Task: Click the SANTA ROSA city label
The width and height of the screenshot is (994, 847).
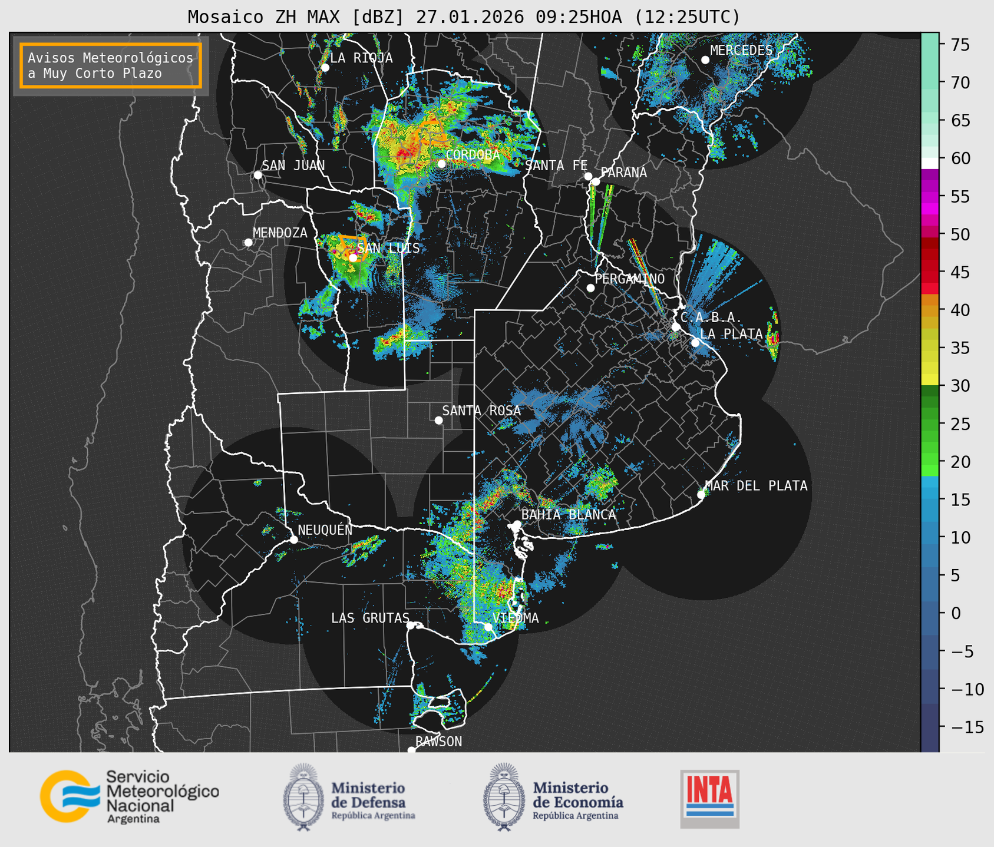Action: click(481, 411)
